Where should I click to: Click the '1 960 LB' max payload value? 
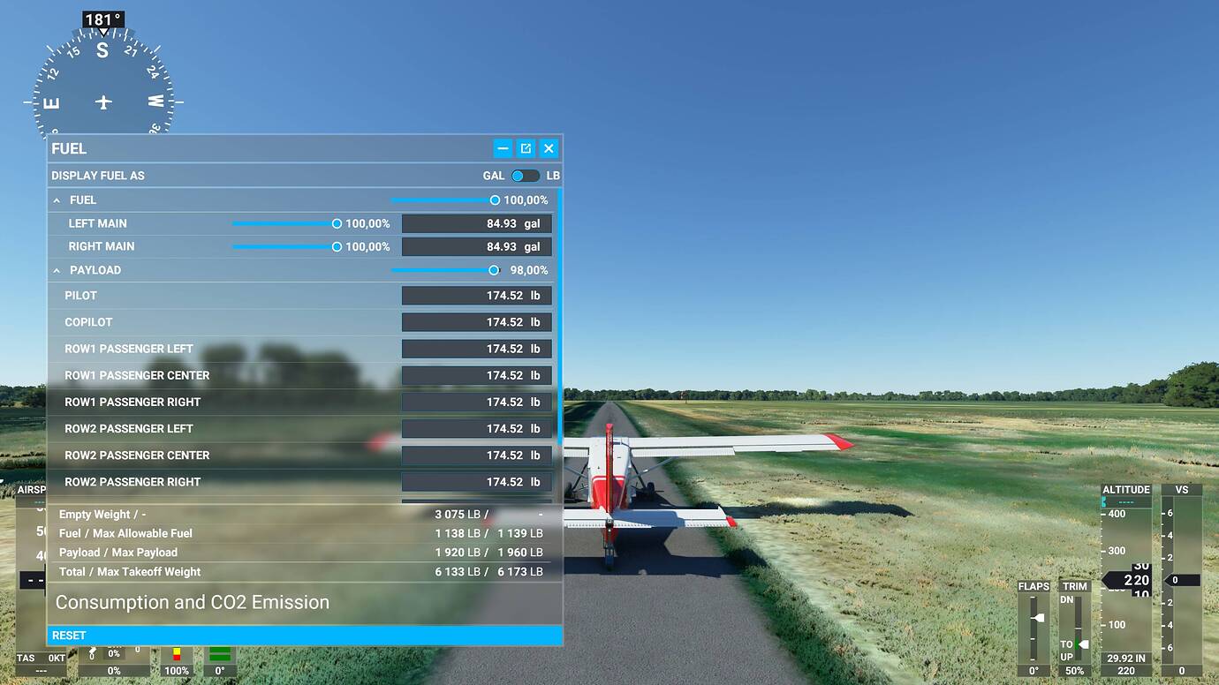pos(520,553)
